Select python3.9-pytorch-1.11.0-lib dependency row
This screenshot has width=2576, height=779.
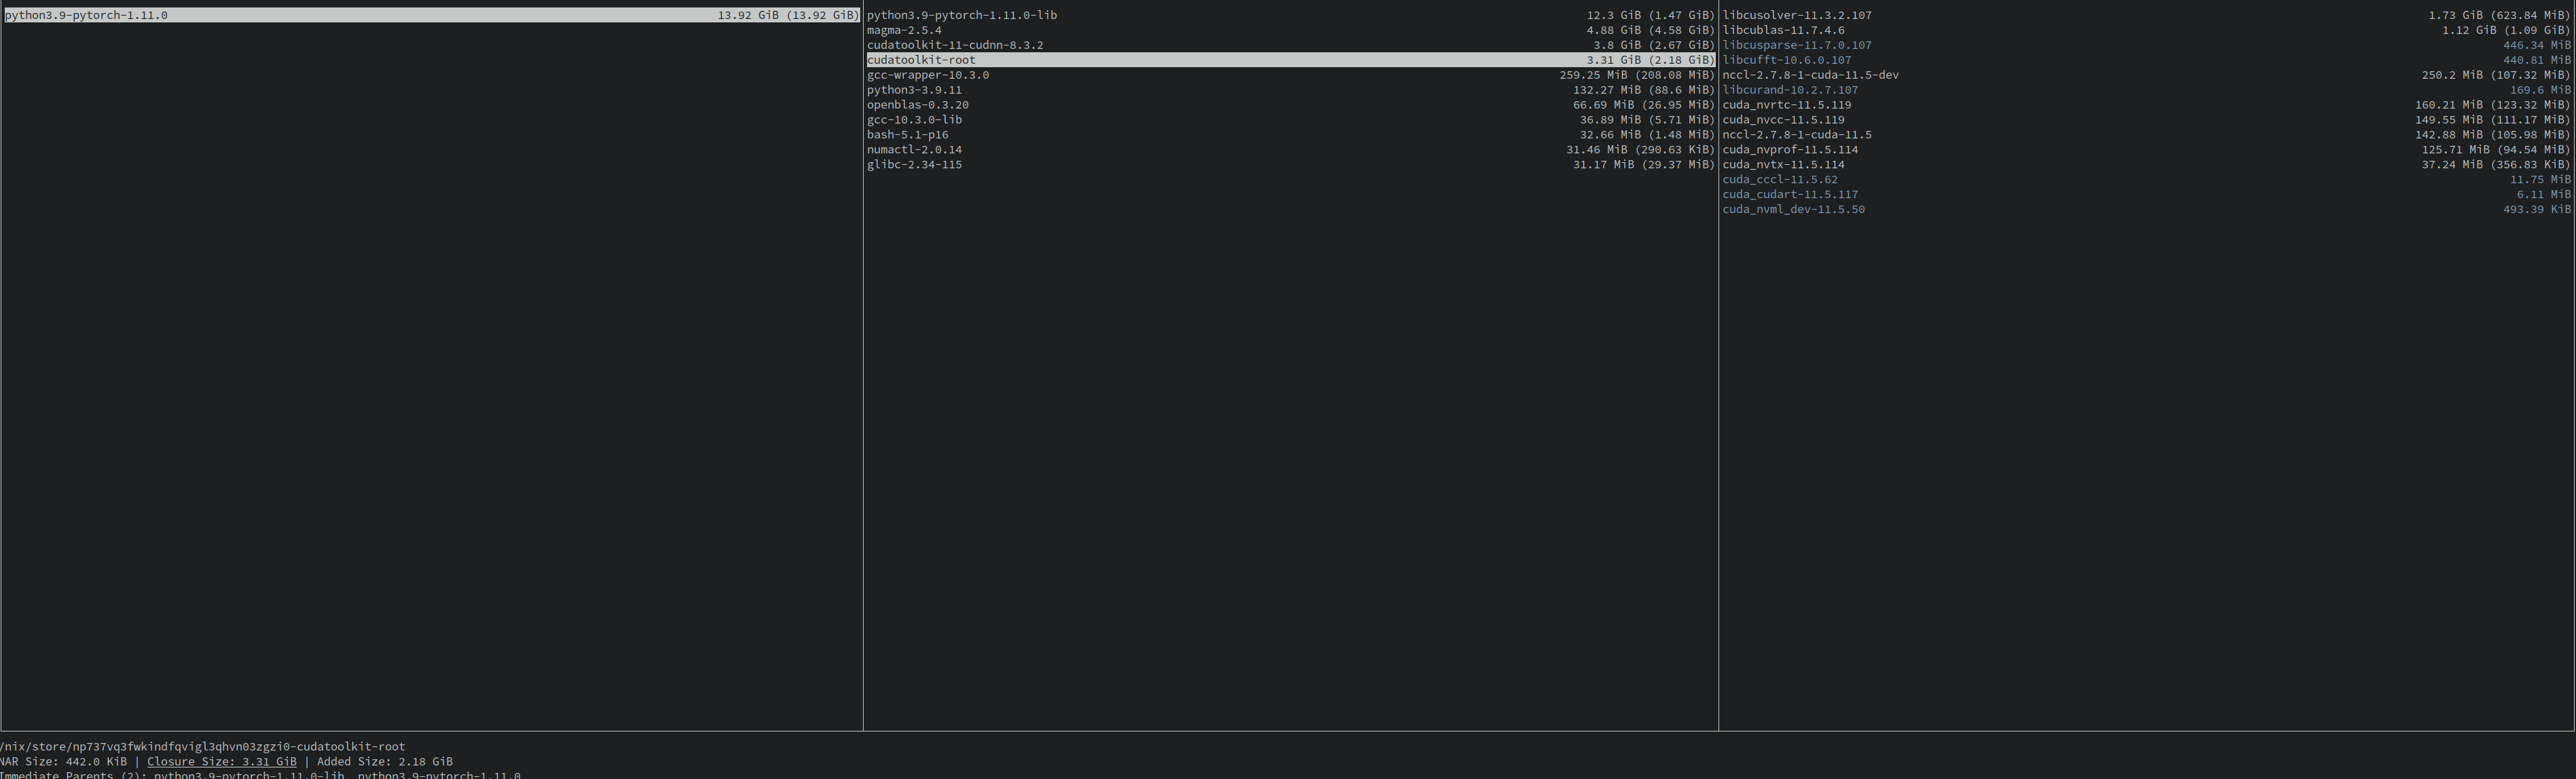[x=961, y=15]
